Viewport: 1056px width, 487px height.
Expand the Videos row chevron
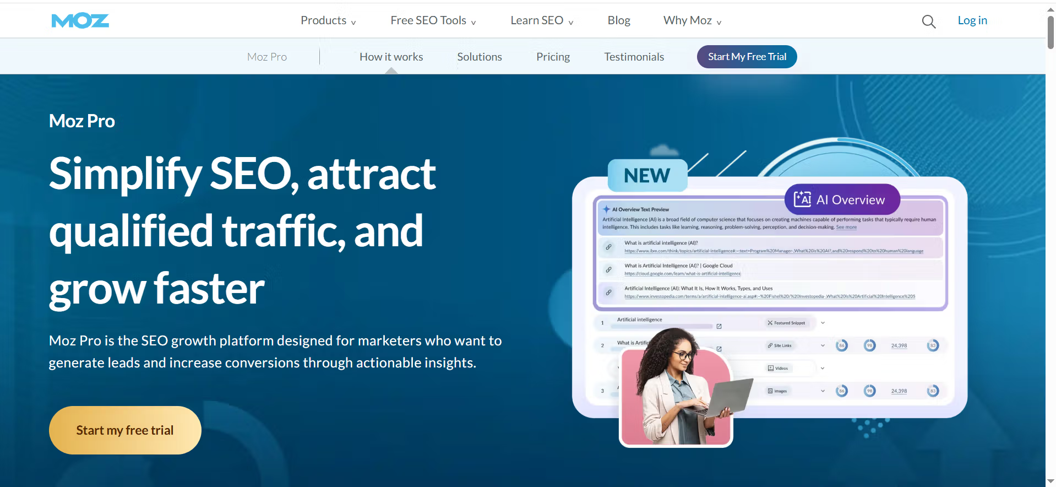[823, 368]
